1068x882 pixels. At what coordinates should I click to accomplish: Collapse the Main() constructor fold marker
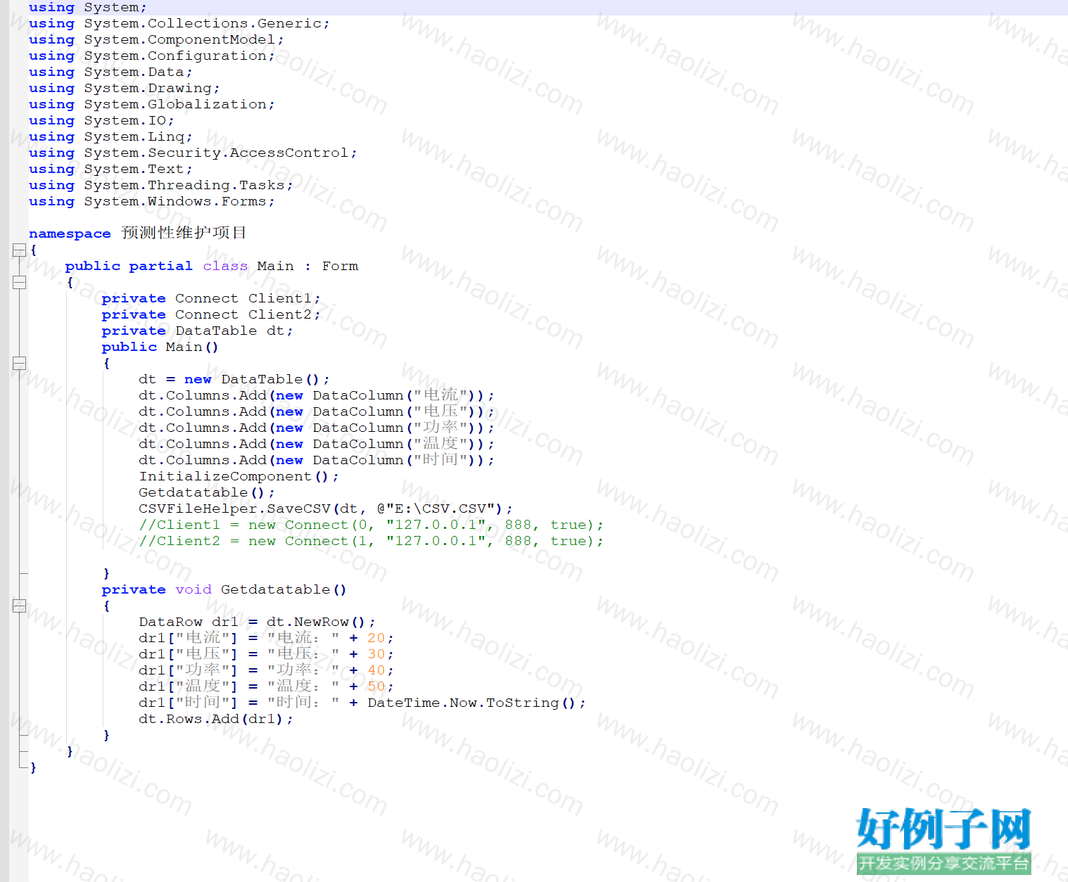pos(19,363)
